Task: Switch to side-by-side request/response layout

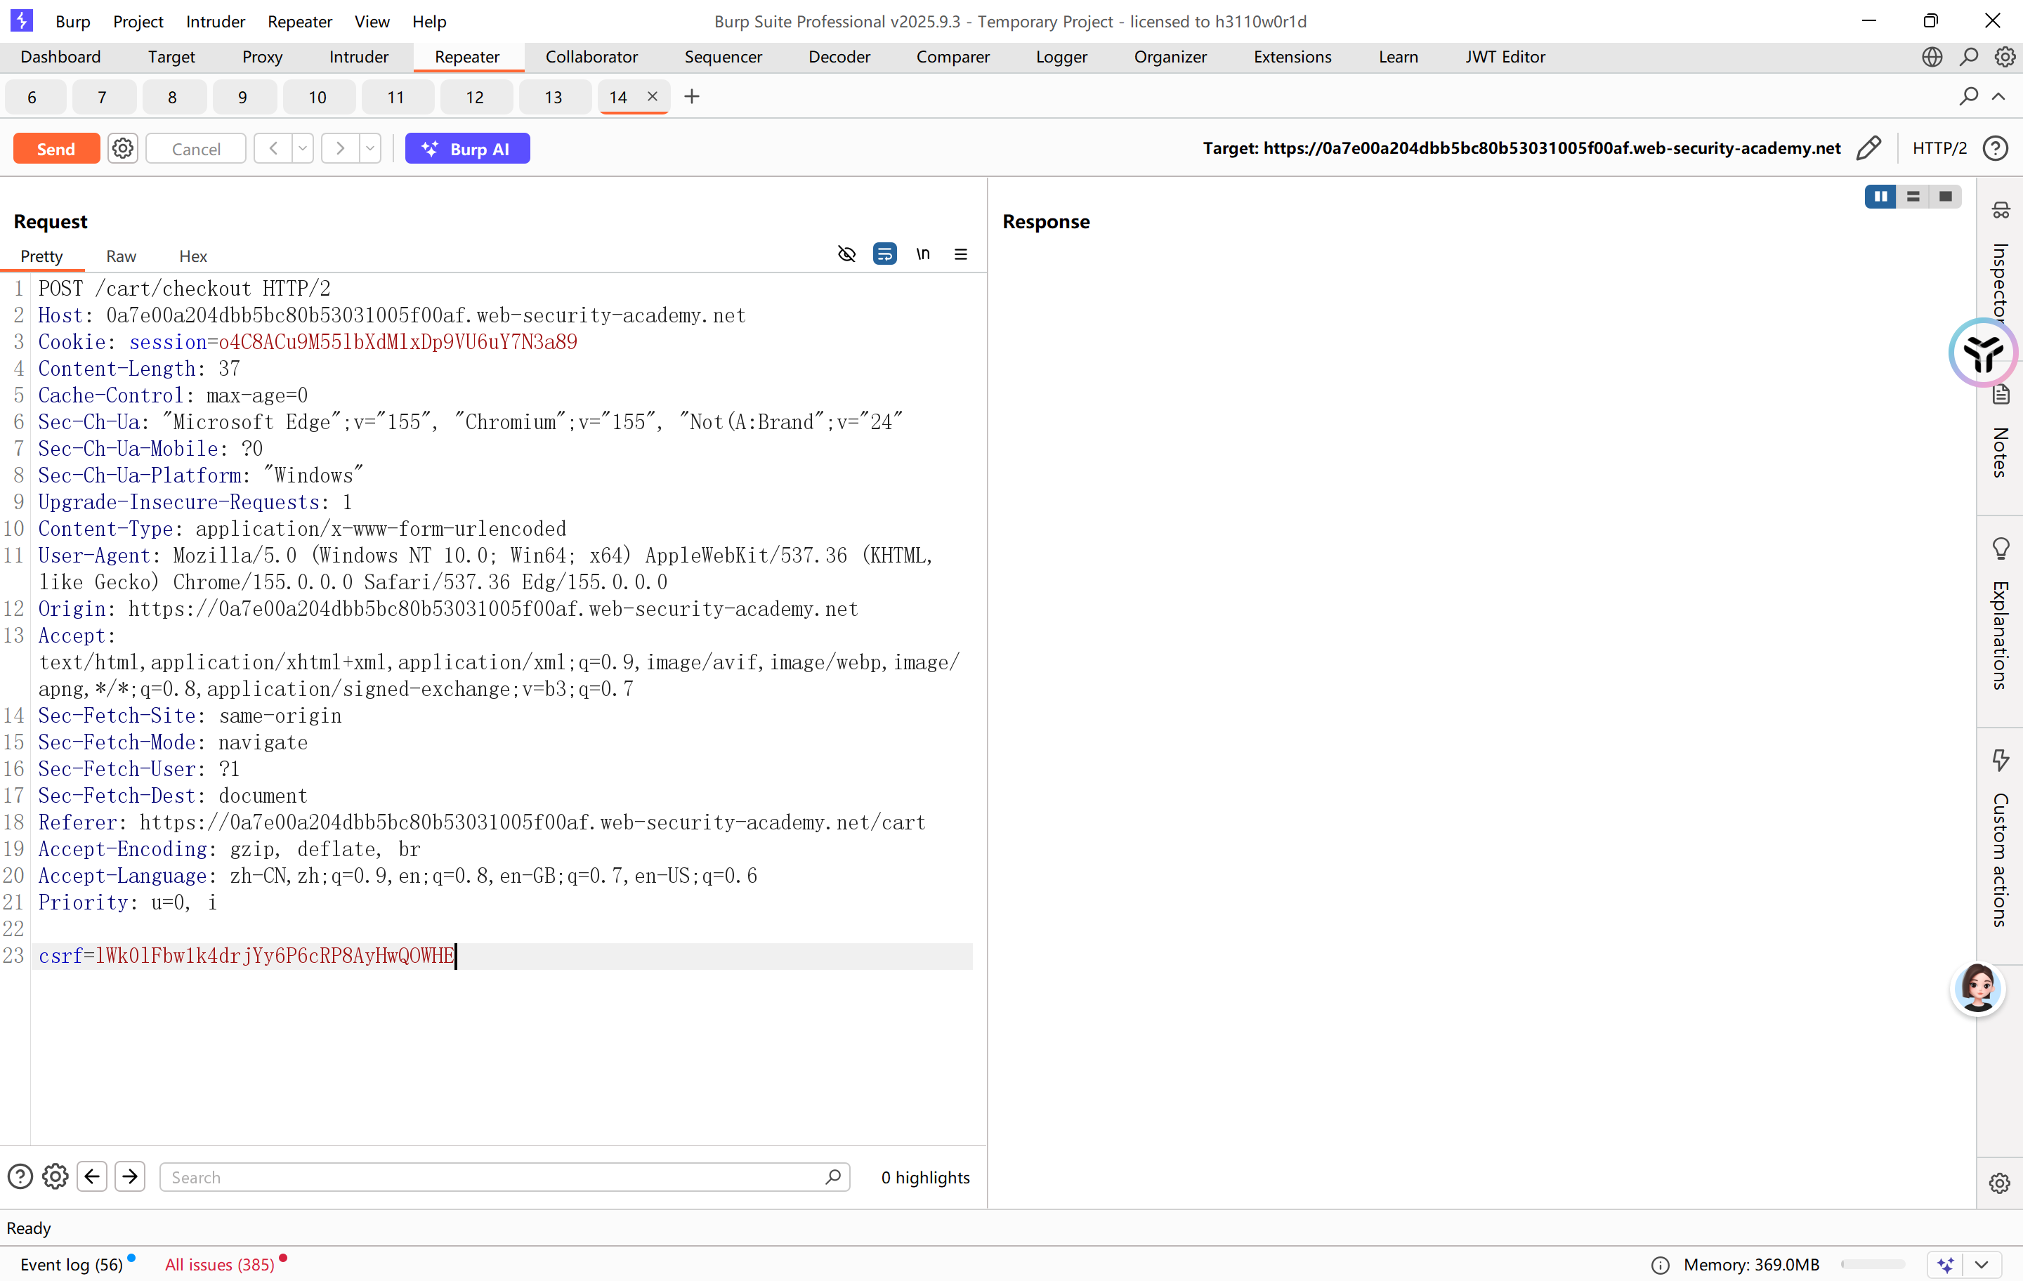Action: (1880, 197)
